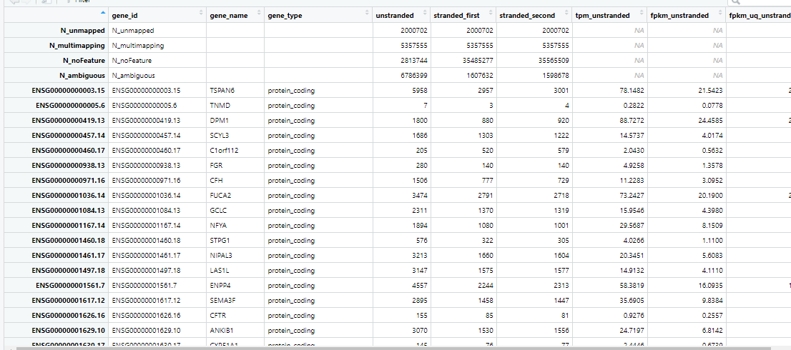Select gene name NIPAL3

(x=221, y=255)
